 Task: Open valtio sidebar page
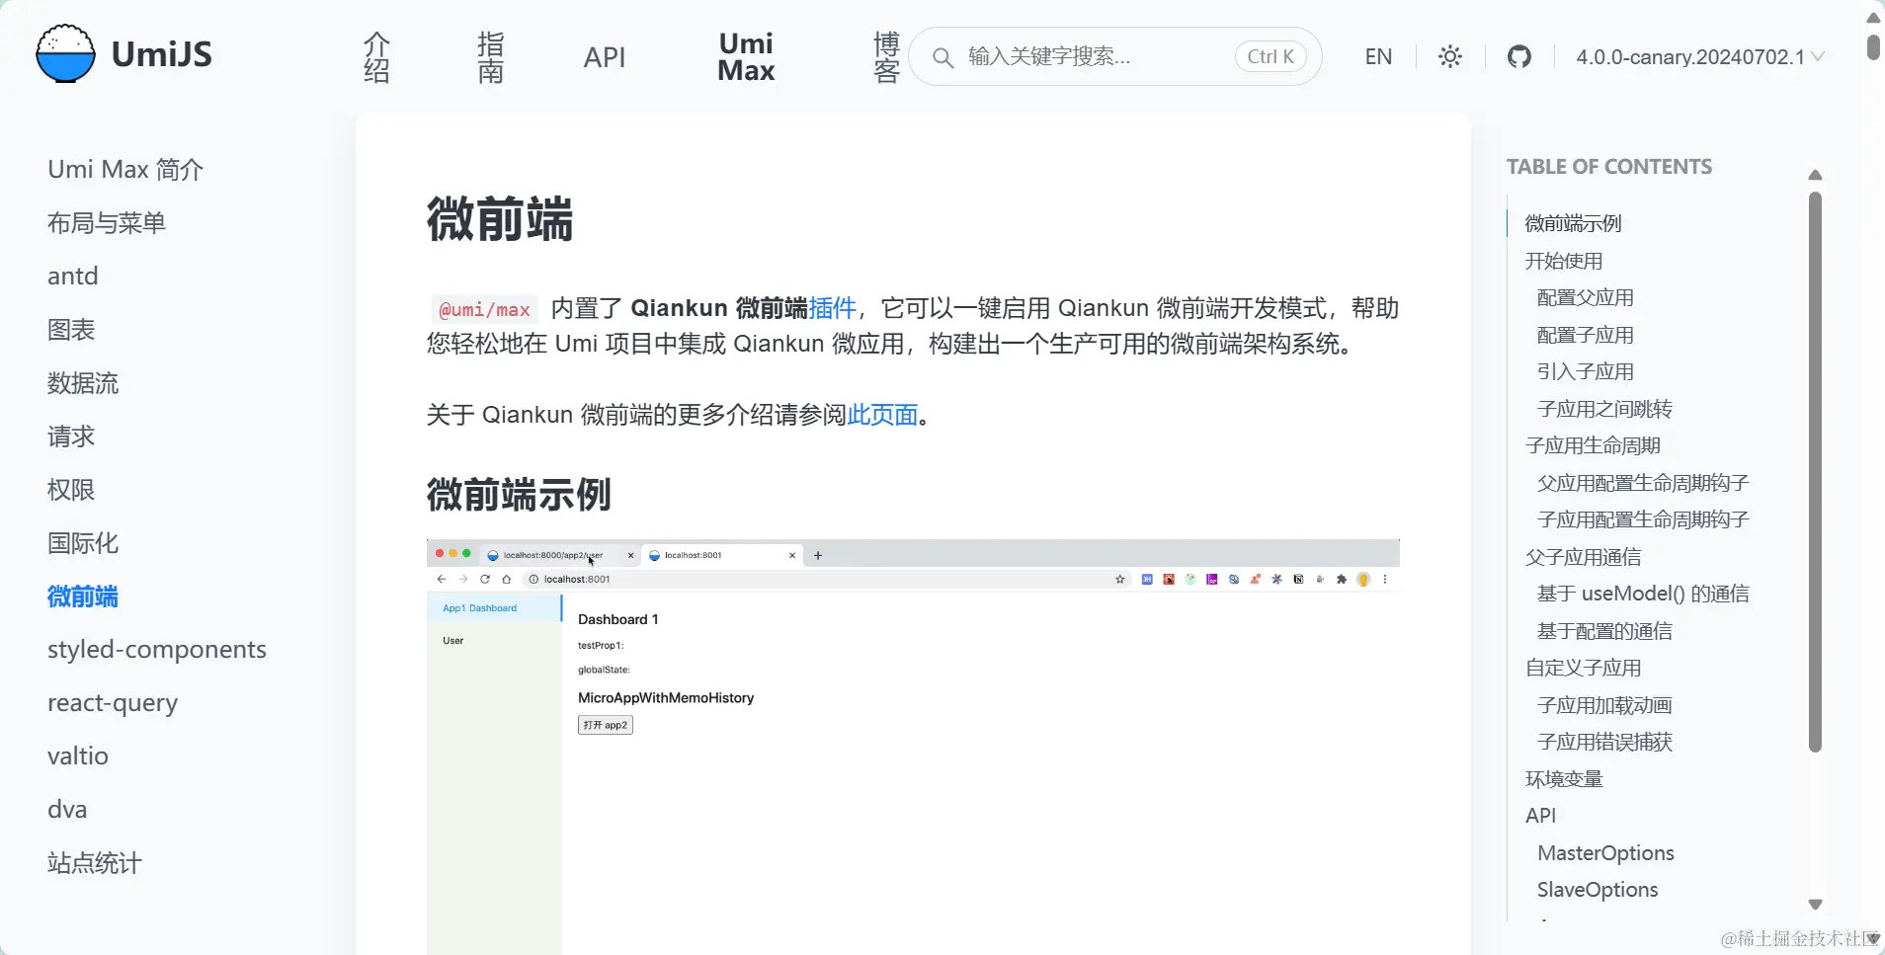pos(78,756)
